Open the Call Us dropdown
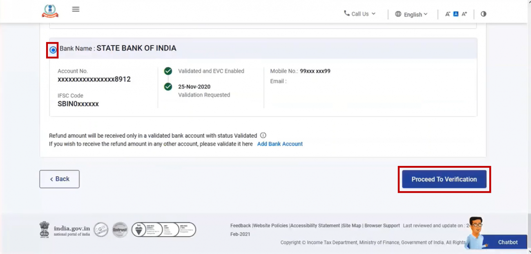The height and width of the screenshot is (254, 531). tap(361, 13)
